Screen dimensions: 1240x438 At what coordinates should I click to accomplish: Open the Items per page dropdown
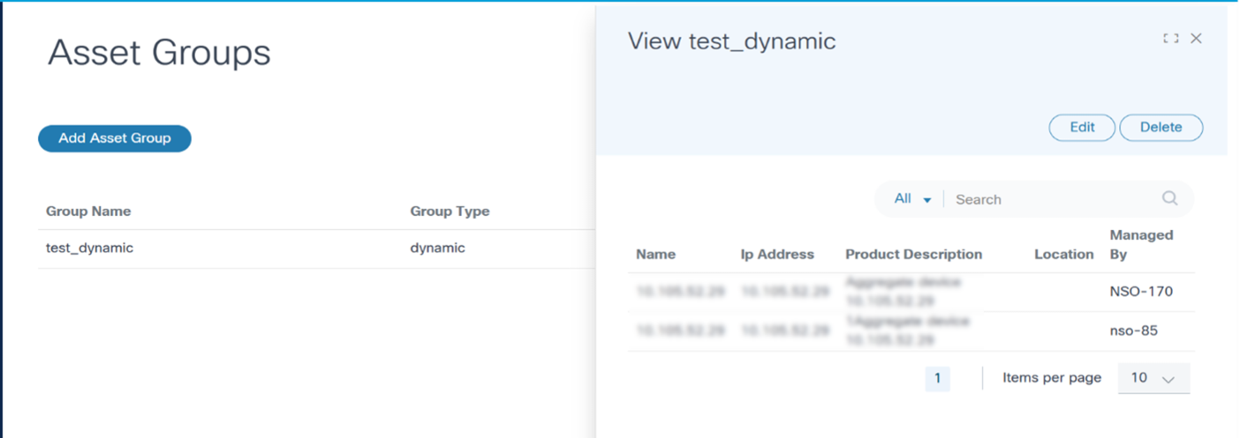click(x=1153, y=378)
